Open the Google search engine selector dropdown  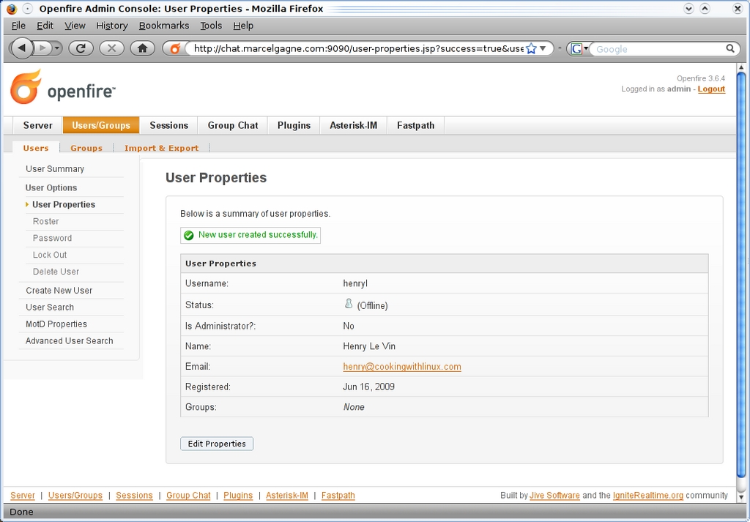click(579, 49)
